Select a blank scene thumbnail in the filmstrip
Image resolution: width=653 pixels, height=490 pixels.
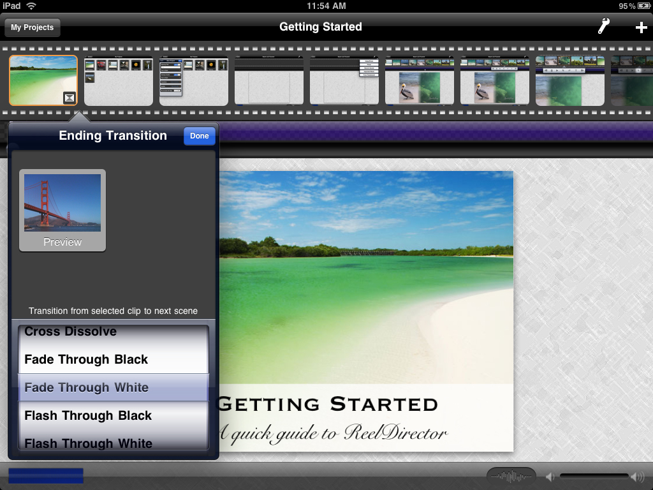tap(268, 81)
